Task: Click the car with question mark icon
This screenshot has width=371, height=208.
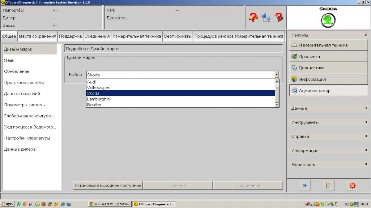Action: pos(253,17)
